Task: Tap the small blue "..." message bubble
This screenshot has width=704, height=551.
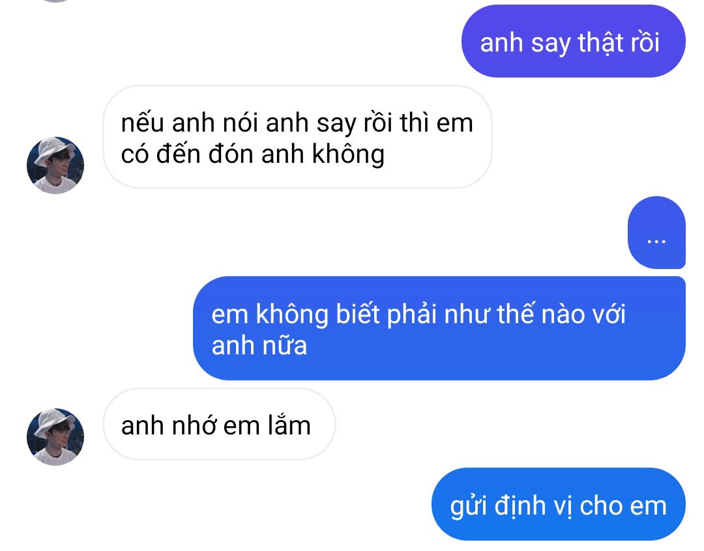Action: coord(656,233)
